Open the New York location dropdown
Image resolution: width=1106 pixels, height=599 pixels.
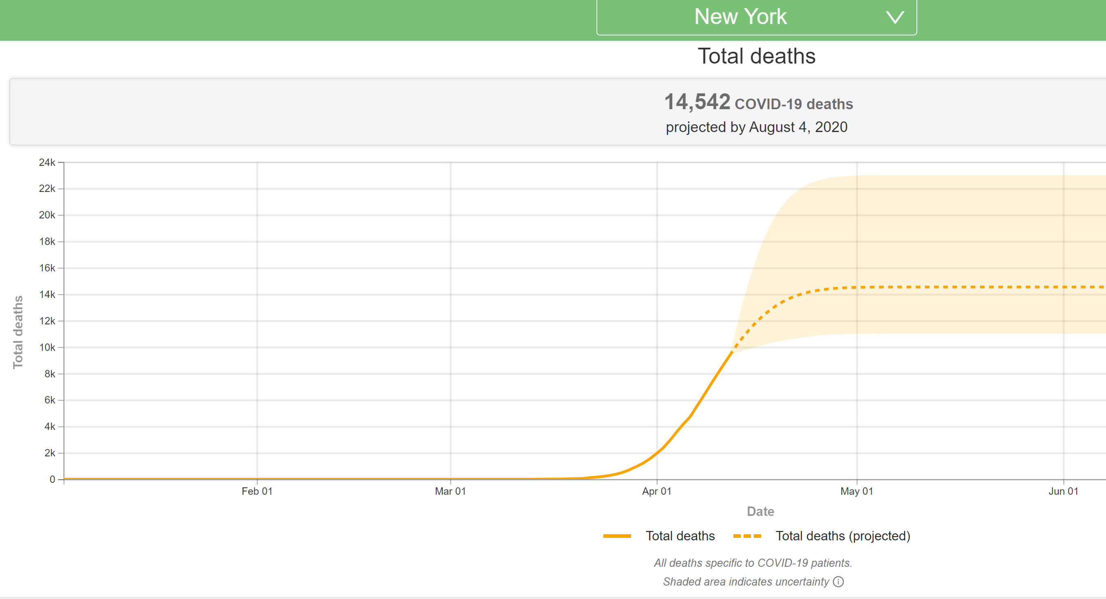point(757,17)
